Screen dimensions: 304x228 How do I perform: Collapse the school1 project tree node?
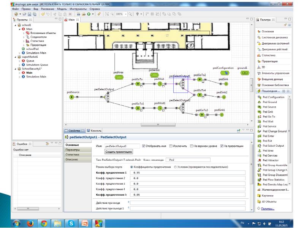pyautogui.click(x=15, y=25)
